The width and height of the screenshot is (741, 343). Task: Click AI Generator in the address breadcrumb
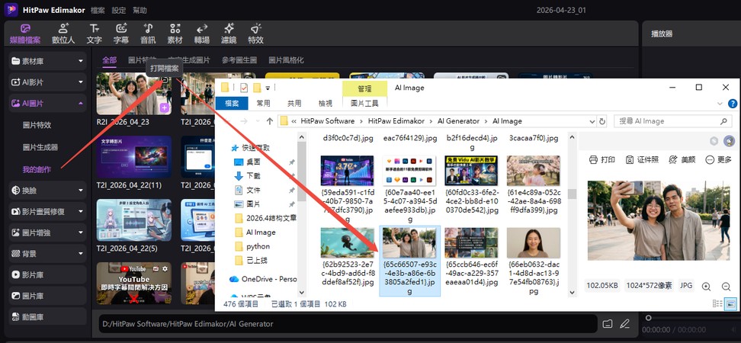(458, 121)
